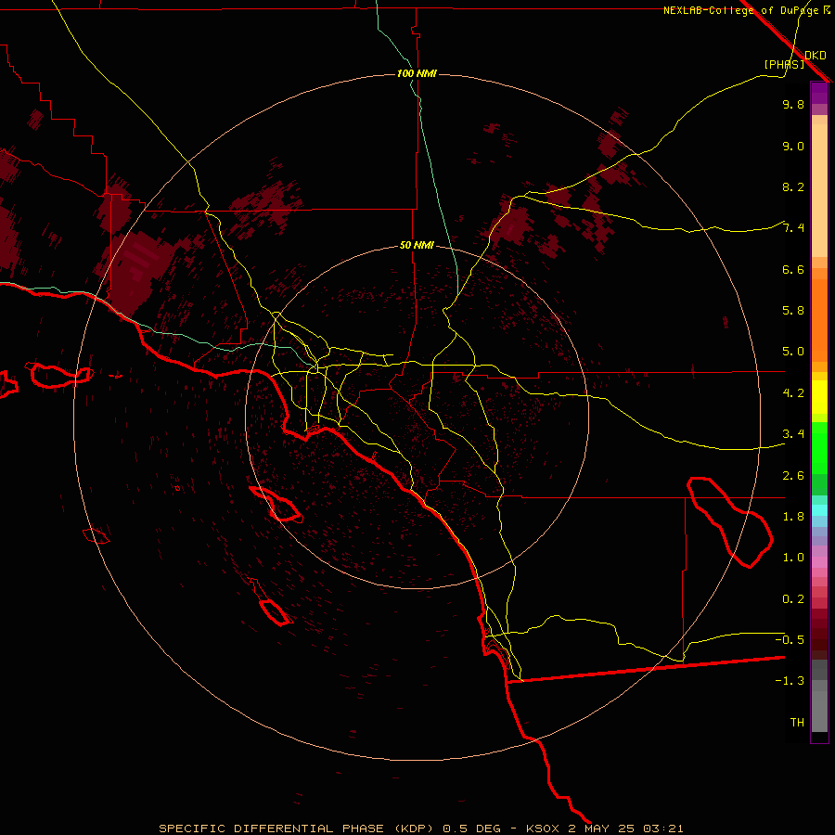
Task: Click the KSOX station identifier
Action: pos(543,829)
